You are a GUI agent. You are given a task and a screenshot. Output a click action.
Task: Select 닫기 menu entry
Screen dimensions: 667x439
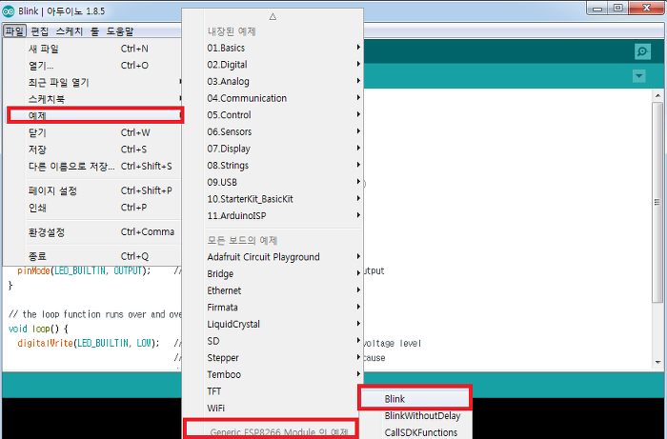point(92,132)
